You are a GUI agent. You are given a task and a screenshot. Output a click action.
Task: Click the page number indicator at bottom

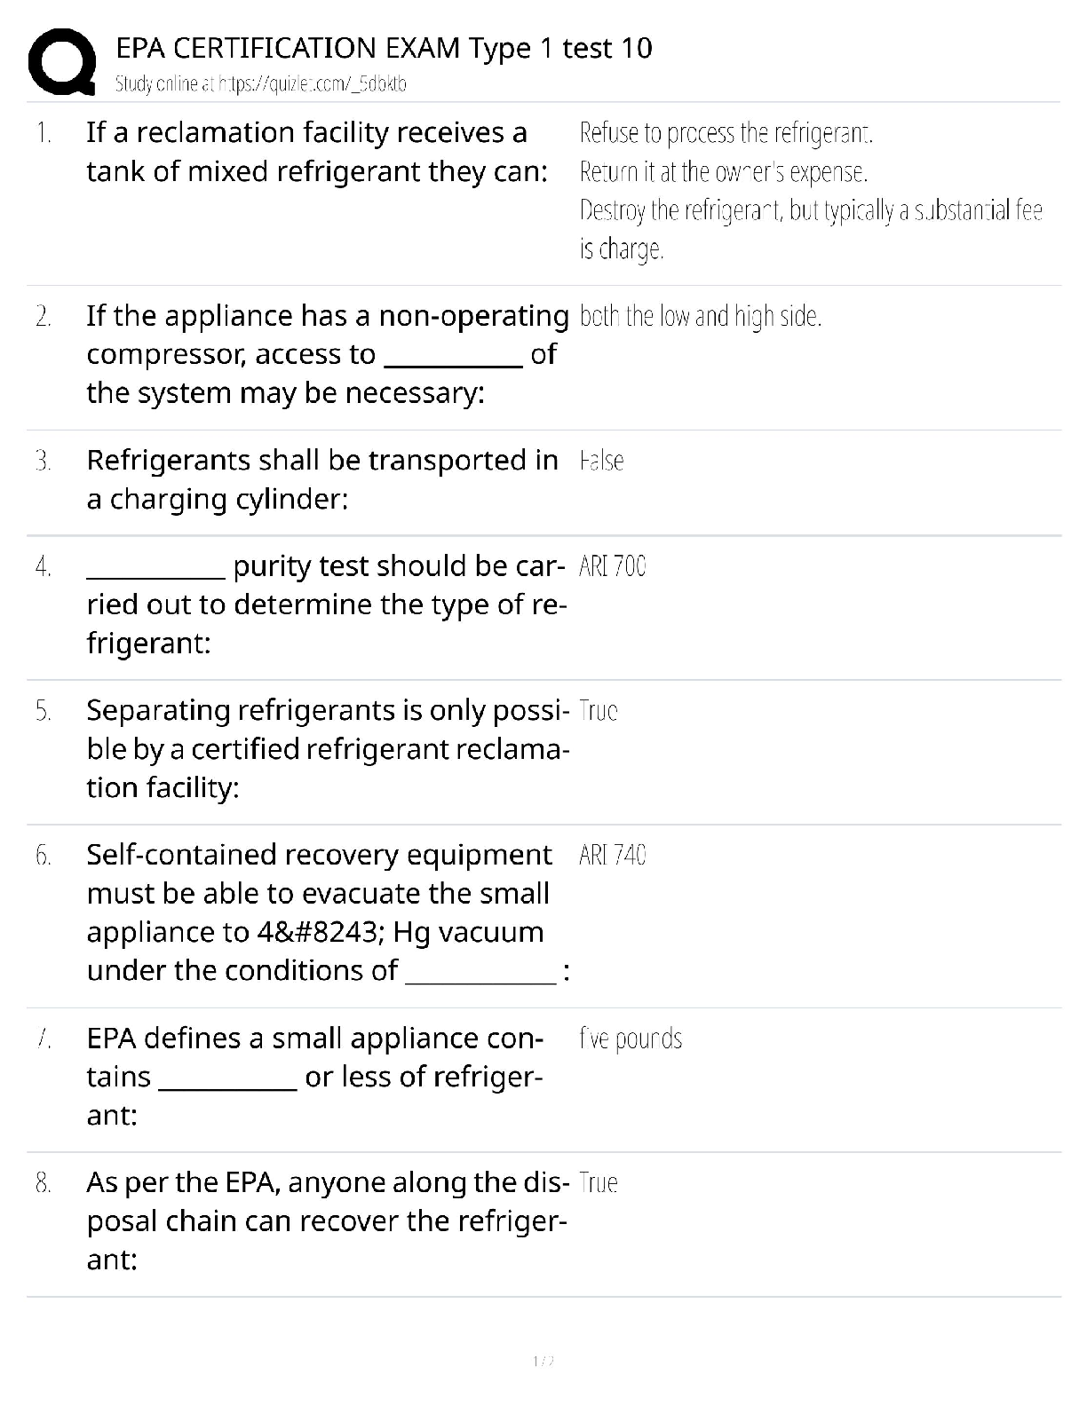[x=543, y=1361]
